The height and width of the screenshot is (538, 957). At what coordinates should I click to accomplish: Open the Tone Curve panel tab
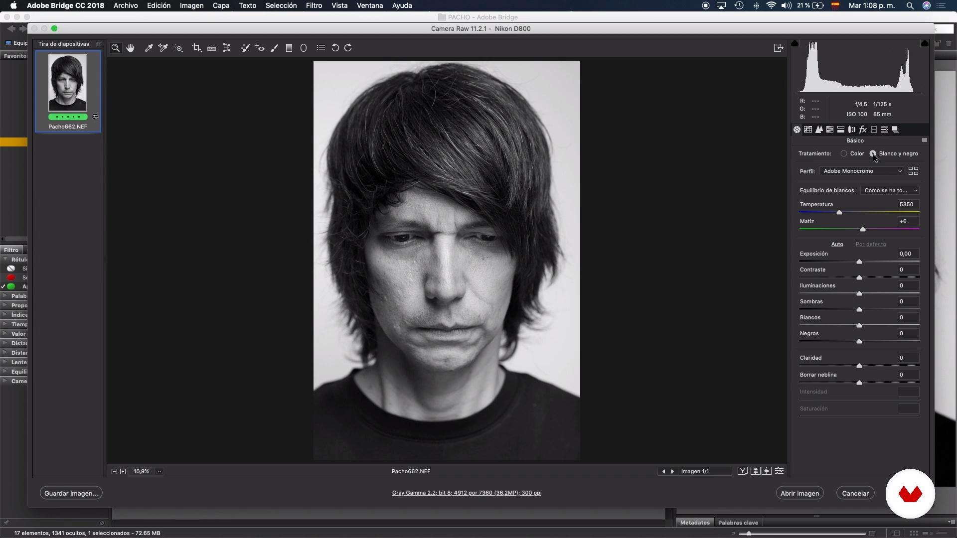click(808, 130)
